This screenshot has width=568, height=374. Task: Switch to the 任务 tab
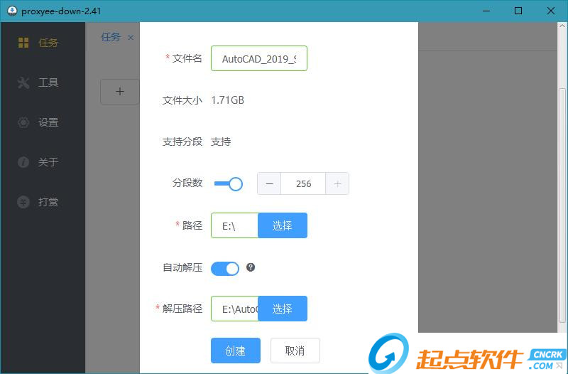(x=111, y=37)
